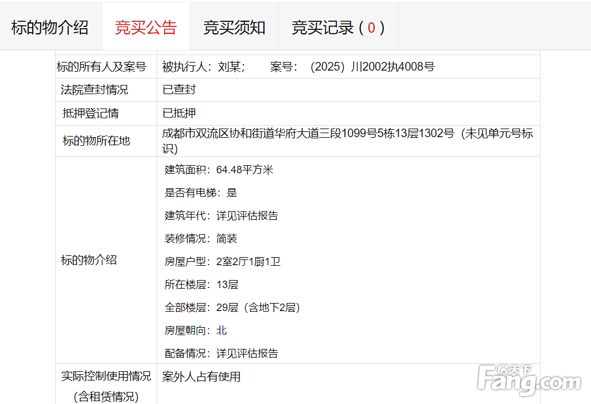Click the 案外人占有使用 cell

[201, 377]
